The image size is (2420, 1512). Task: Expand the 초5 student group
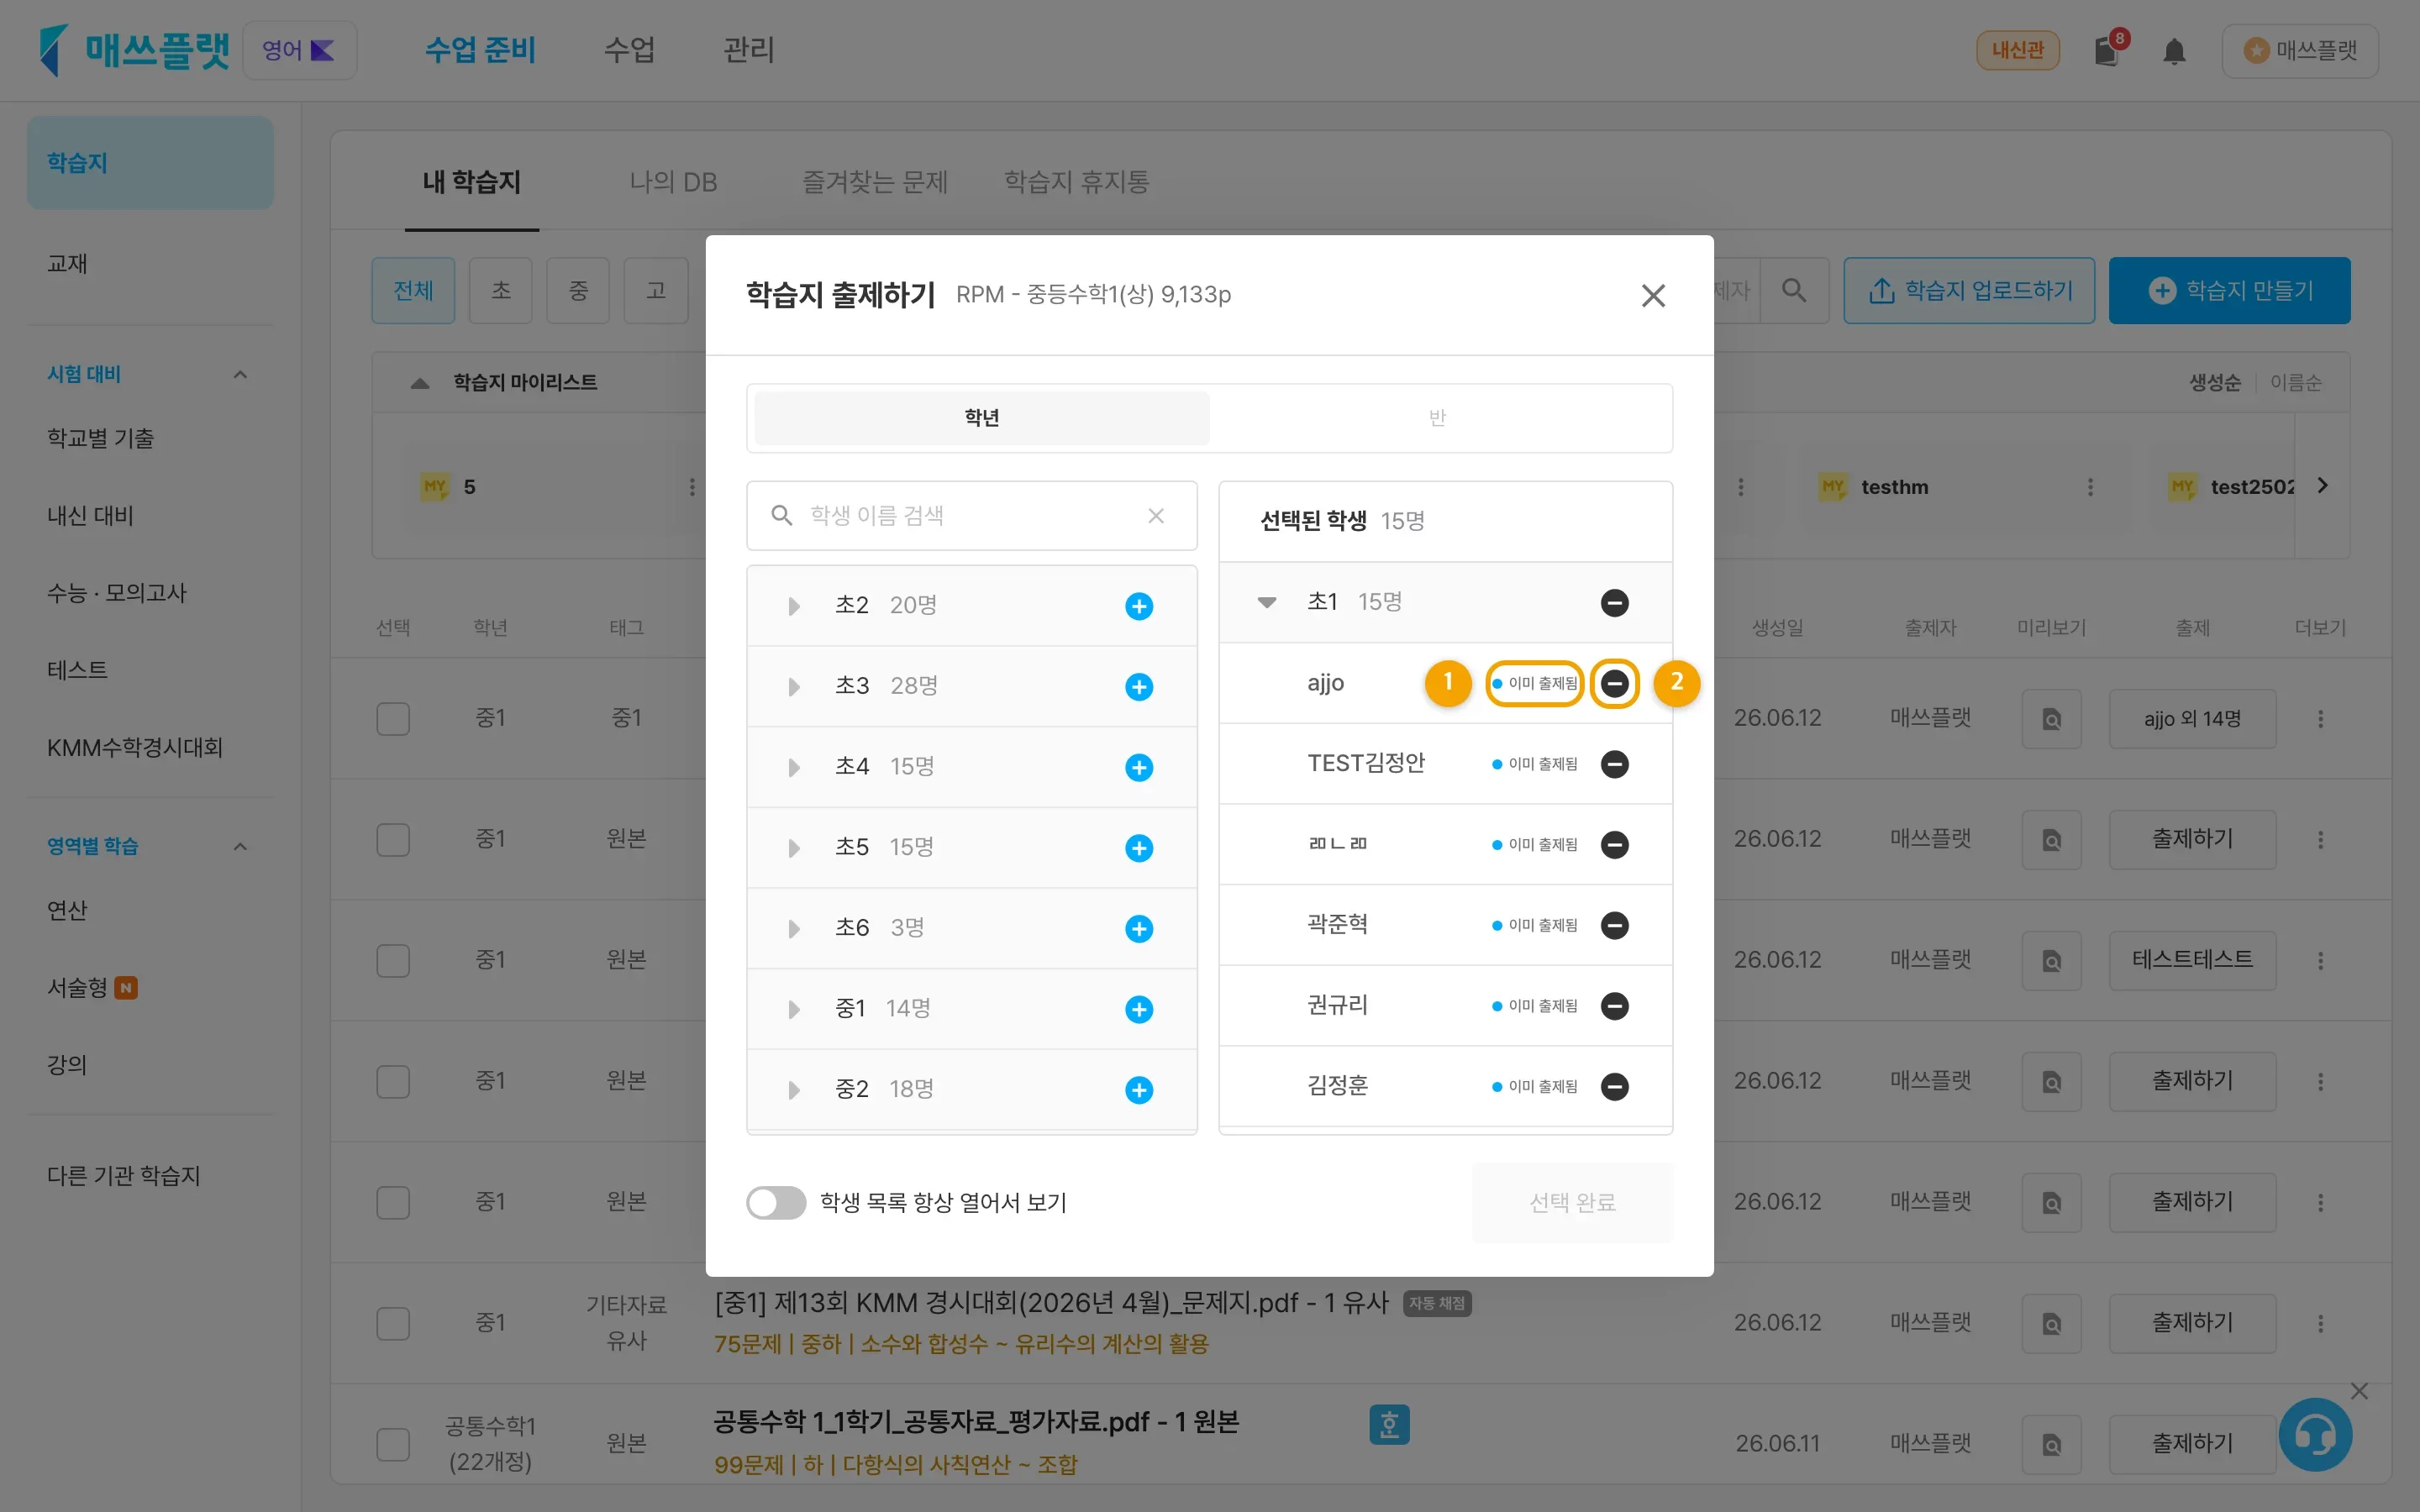(x=793, y=848)
